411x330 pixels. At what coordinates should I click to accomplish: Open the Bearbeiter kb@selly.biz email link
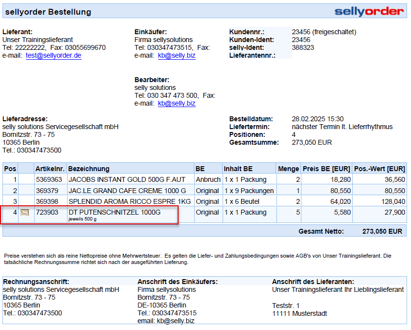pos(176,103)
